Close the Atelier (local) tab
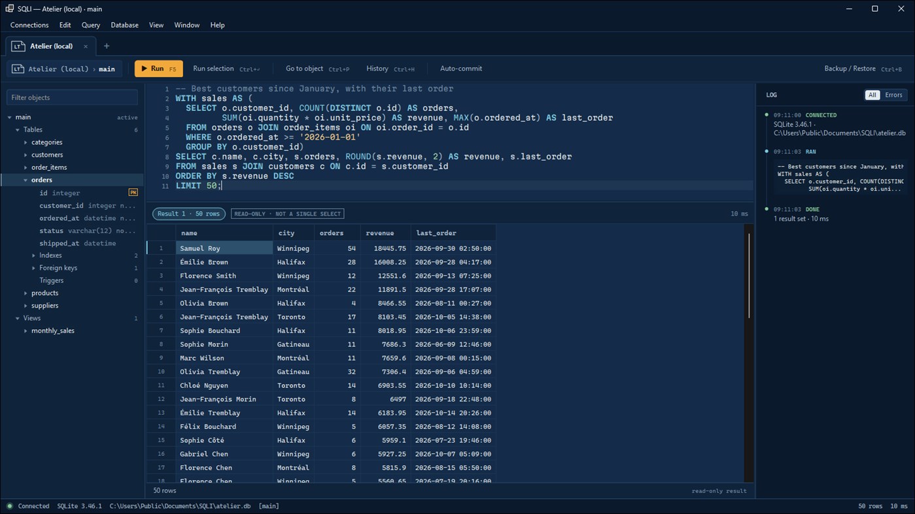915x514 pixels. [86, 46]
